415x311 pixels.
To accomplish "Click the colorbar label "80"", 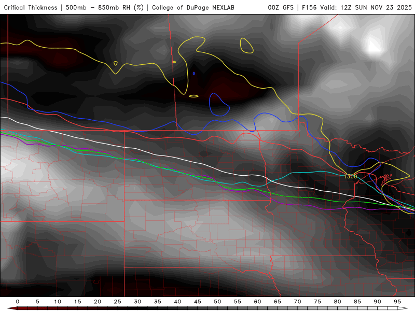I will [x=338, y=302].
